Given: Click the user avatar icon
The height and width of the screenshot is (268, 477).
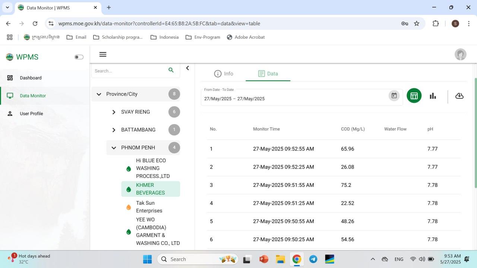Looking at the screenshot, I should 461,54.
